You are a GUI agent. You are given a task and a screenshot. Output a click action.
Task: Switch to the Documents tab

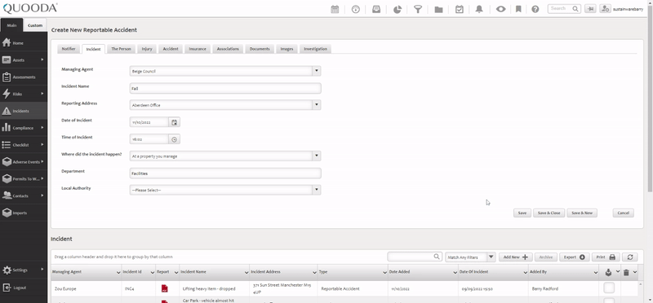pos(260,49)
